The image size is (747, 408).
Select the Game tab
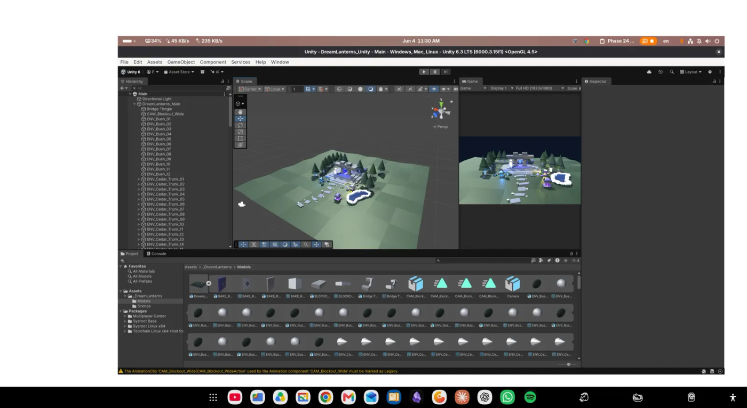[470, 81]
